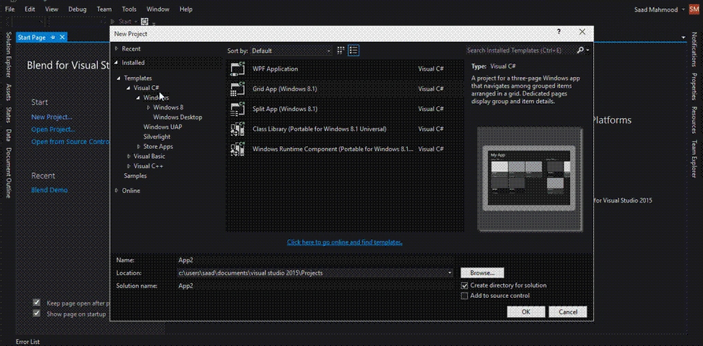This screenshot has height=346, width=703.
Task: Open the Tools menu
Action: [129, 9]
